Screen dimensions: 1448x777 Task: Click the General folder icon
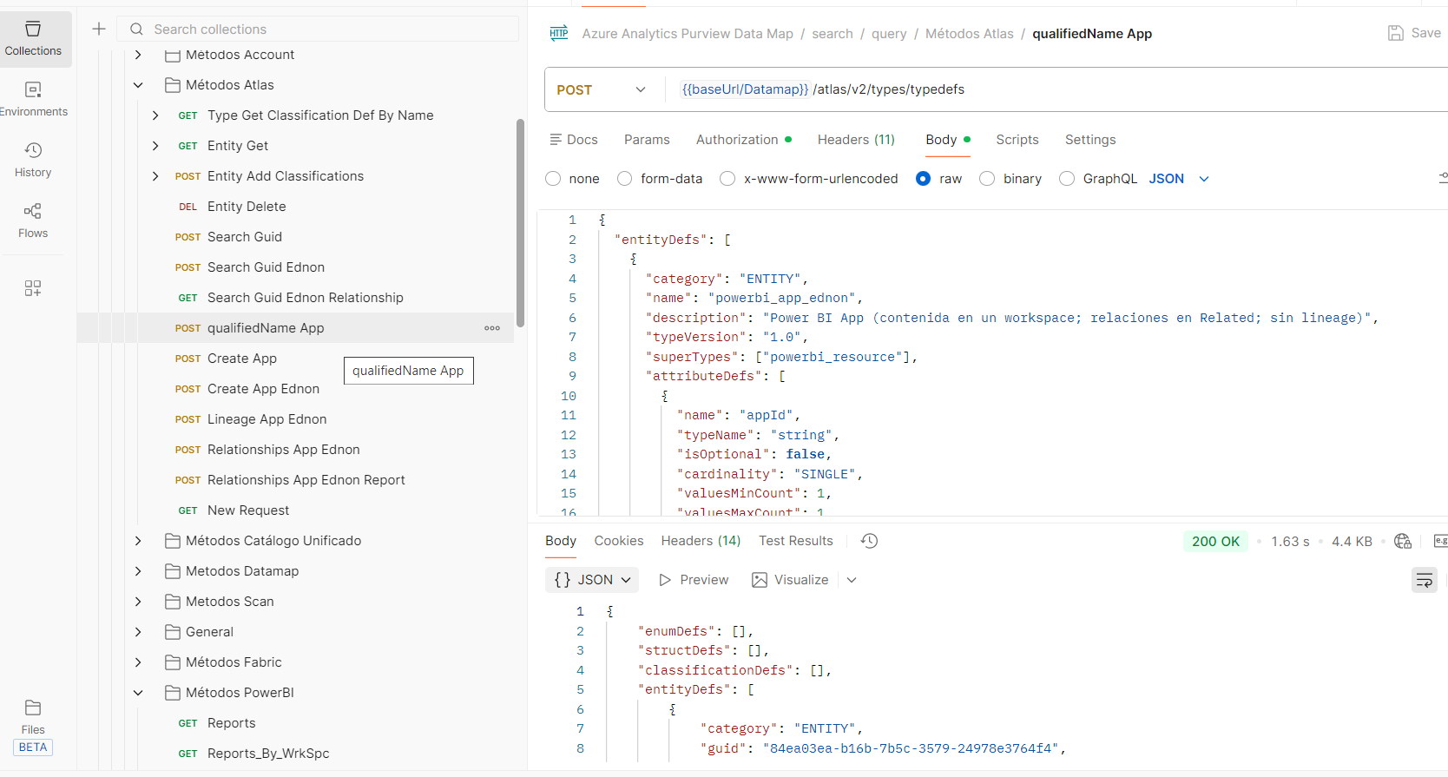click(x=173, y=632)
